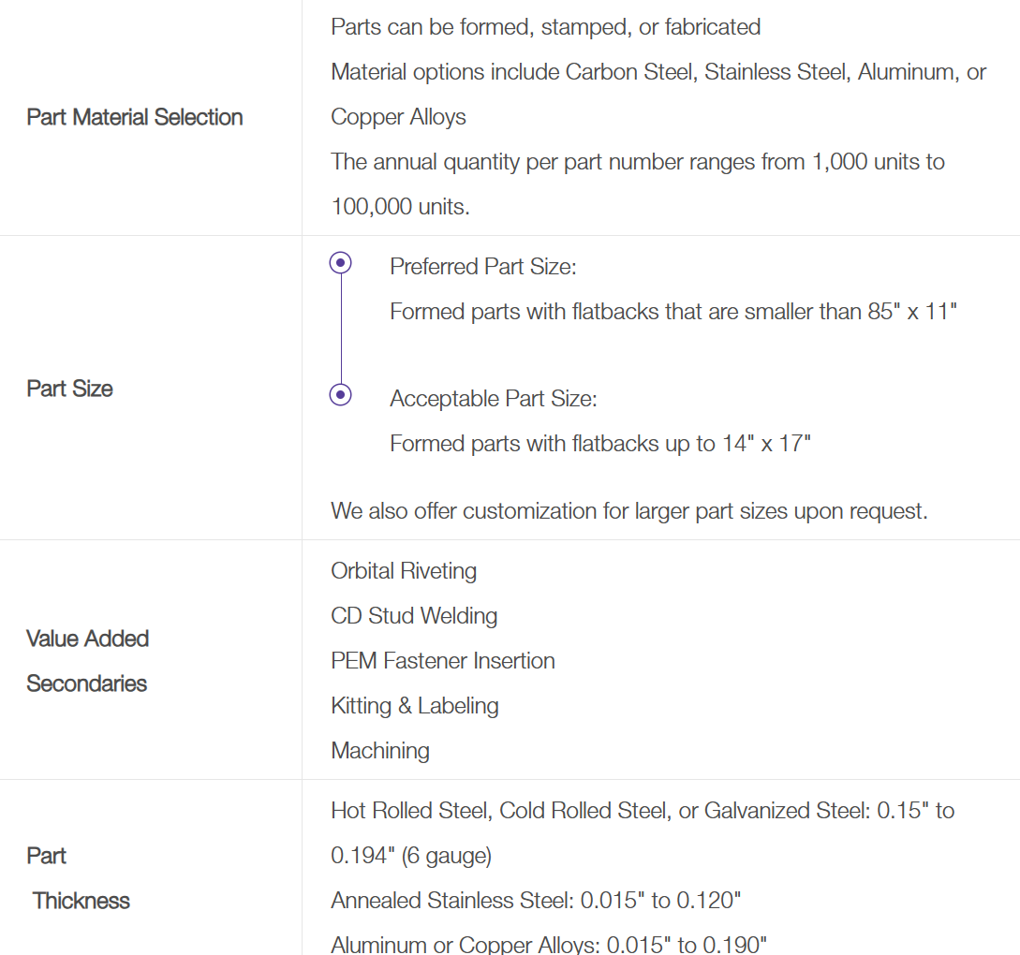Click the Acceptable Part Size heading
The height and width of the screenshot is (955, 1020).
494,399
